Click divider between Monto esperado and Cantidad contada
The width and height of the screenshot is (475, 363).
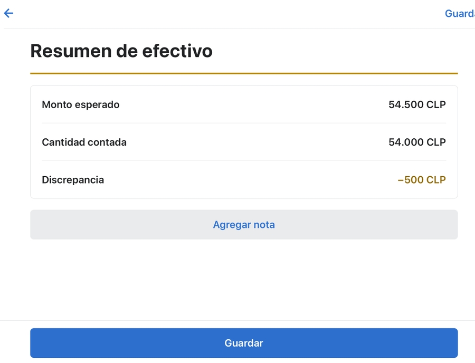(244, 123)
